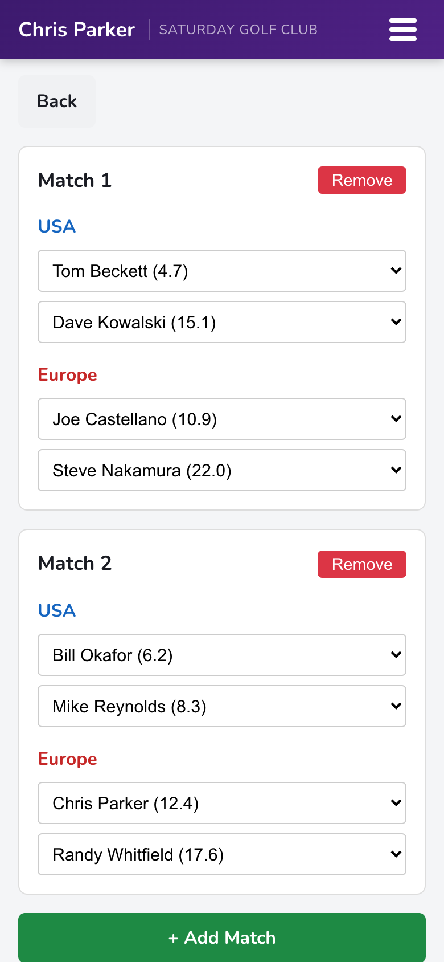Viewport: 444px width, 962px height.
Task: Expand the Steve Nakamura (22.0) selector
Action: (222, 470)
